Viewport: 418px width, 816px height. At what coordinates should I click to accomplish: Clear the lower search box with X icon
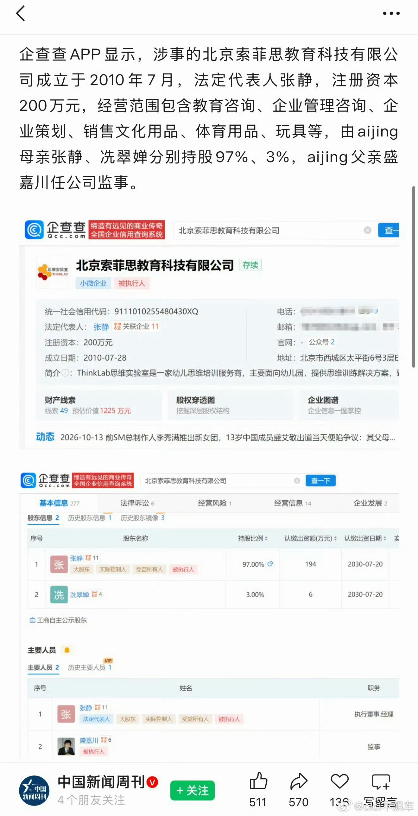[x=297, y=481]
